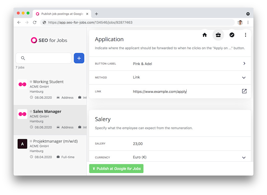
Task: Close the 'Publish job postings' tab
Action: click(87, 14)
